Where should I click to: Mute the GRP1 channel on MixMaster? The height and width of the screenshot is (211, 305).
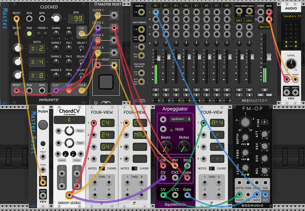coord(239,90)
